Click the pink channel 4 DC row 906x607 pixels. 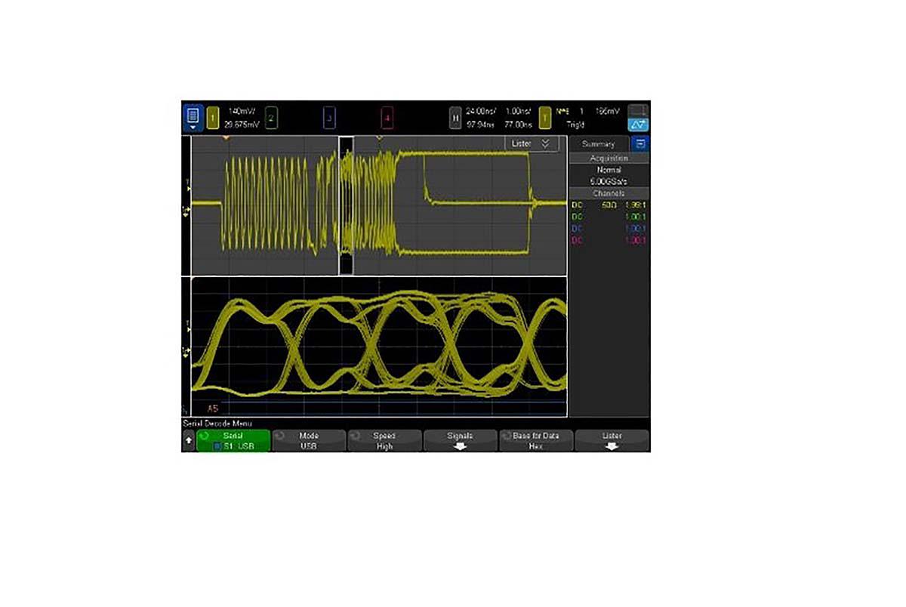pos(609,240)
